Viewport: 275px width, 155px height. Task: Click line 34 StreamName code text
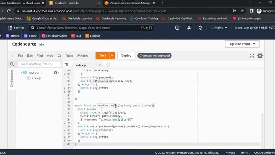pos(107,120)
